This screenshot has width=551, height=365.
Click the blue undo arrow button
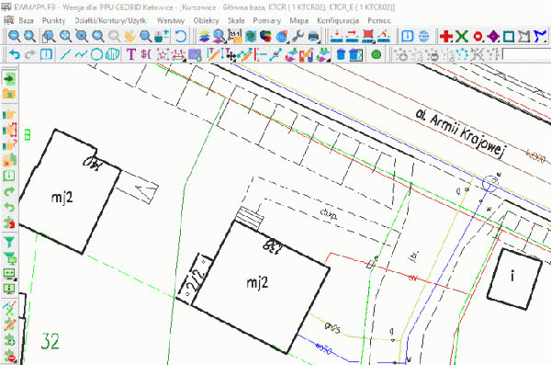pyautogui.click(x=15, y=54)
